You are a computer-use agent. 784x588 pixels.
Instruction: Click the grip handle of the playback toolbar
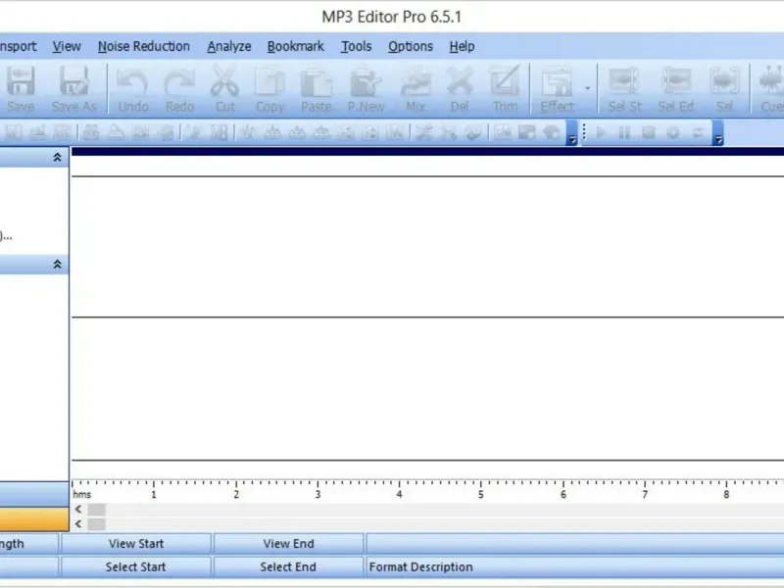584,132
